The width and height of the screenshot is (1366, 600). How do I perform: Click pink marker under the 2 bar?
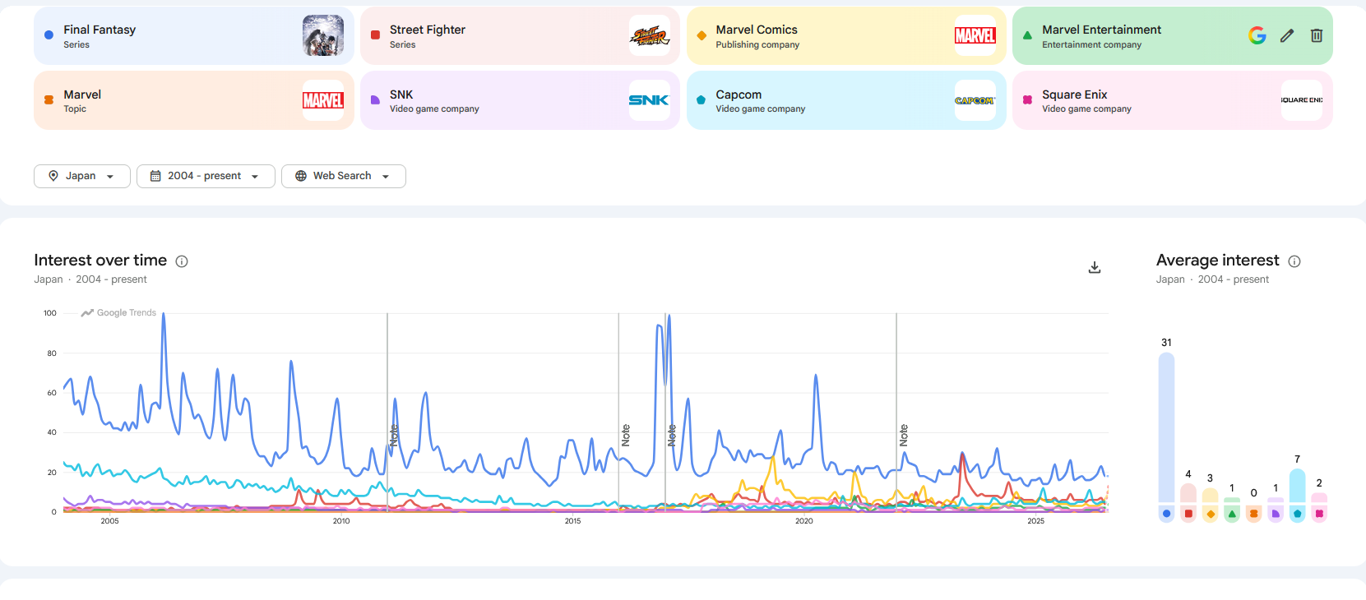click(1319, 514)
